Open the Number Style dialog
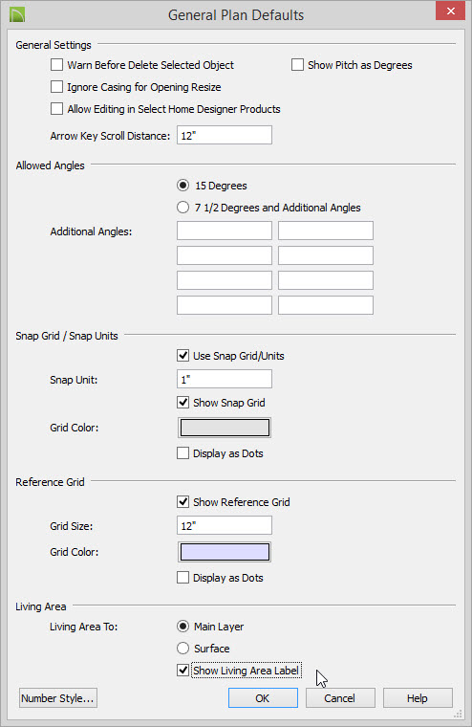 click(x=58, y=698)
